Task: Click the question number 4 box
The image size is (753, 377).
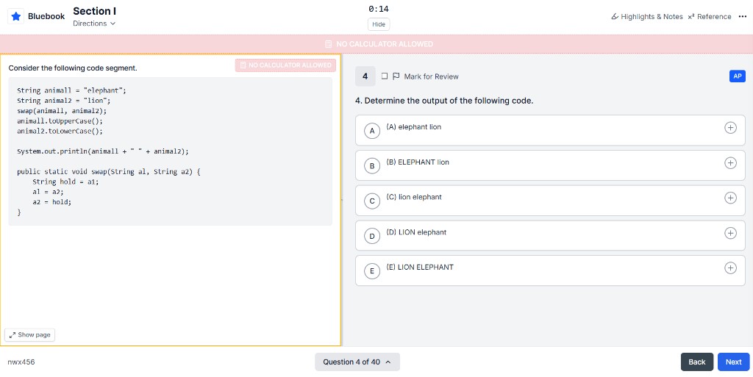Action: (x=365, y=76)
